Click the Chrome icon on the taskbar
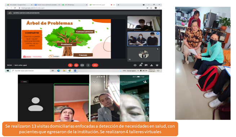 (x=70, y=71)
